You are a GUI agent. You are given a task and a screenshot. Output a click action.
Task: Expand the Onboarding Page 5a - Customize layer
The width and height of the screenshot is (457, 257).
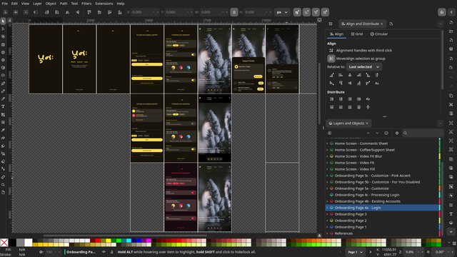point(327,188)
